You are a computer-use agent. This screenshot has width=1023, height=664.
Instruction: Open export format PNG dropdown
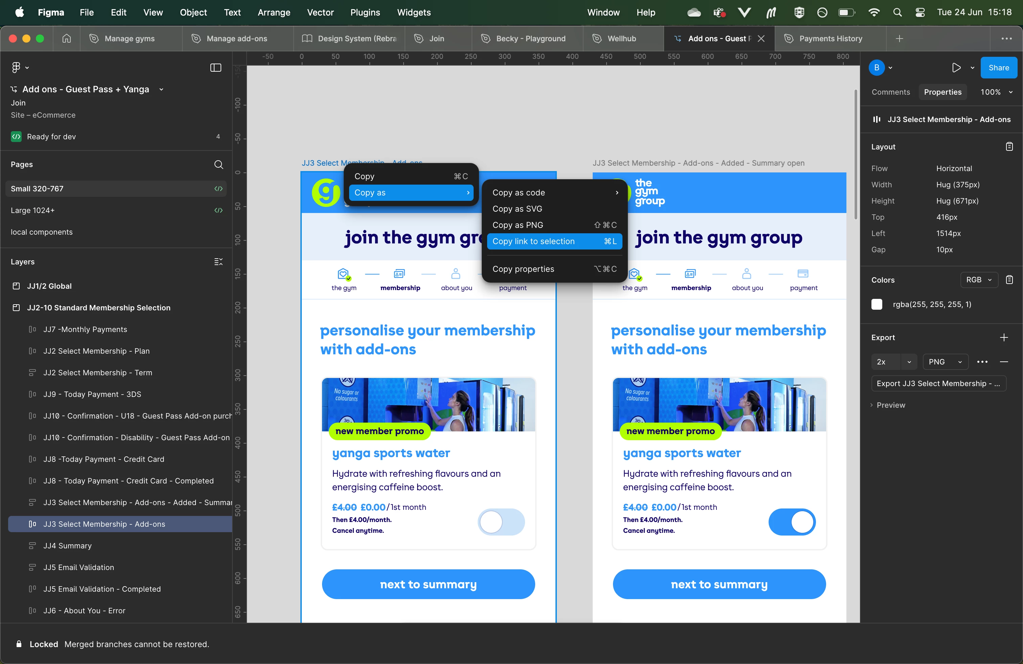pyautogui.click(x=945, y=362)
